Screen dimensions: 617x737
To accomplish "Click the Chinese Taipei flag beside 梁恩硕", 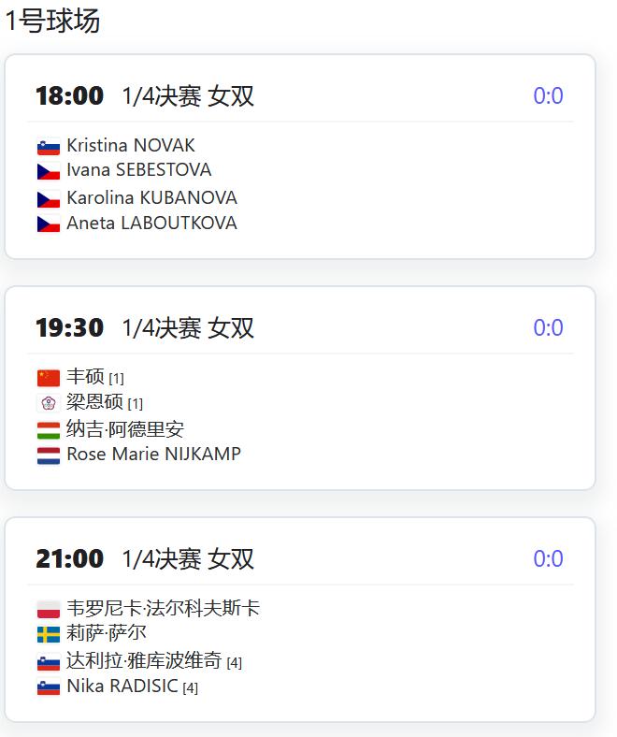I will 49,403.
